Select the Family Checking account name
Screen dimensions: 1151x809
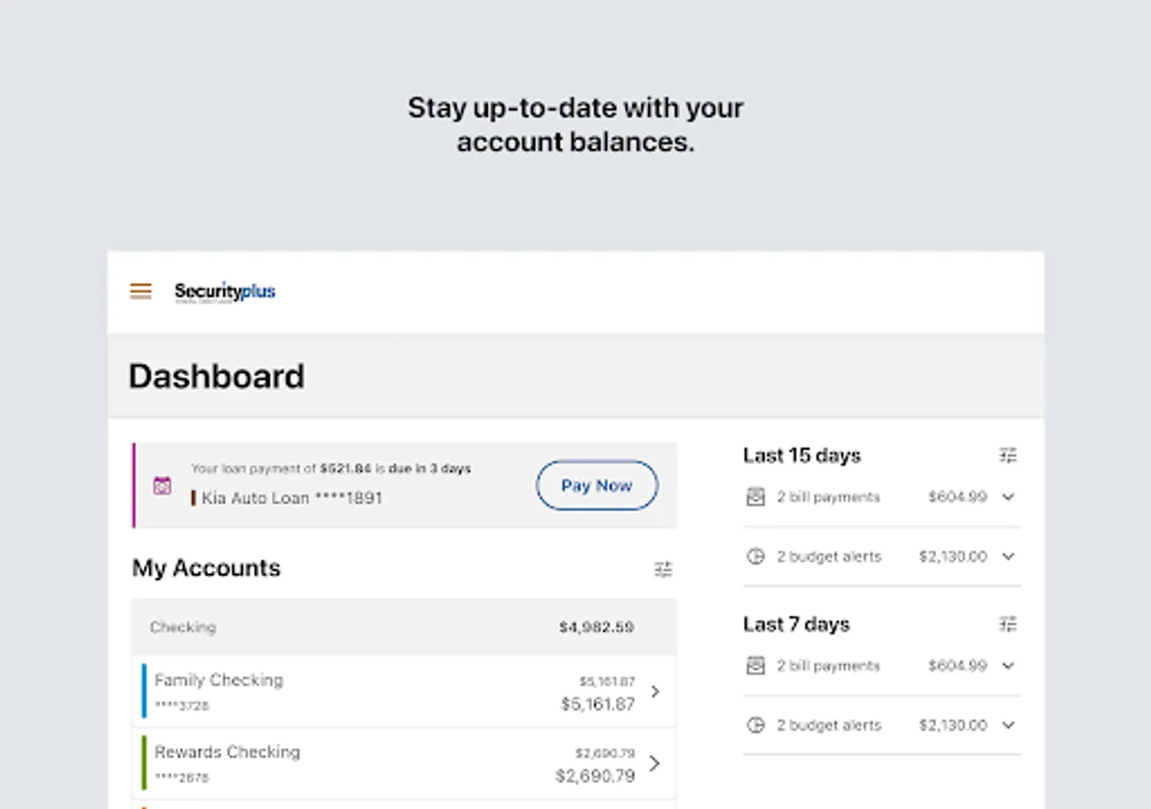219,680
